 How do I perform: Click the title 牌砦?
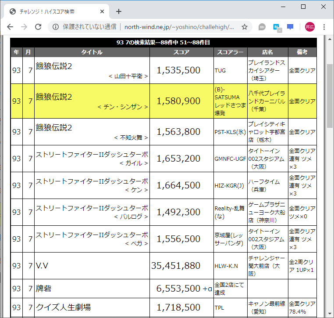(x=43, y=289)
